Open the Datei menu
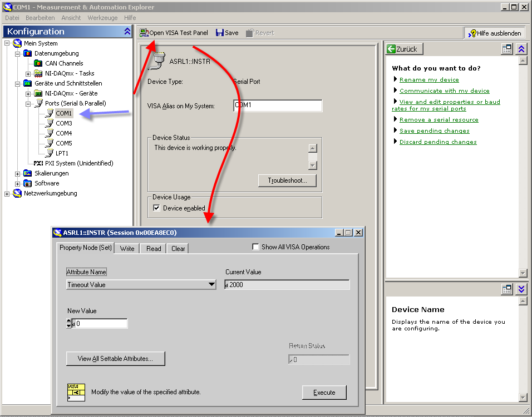 click(12, 18)
